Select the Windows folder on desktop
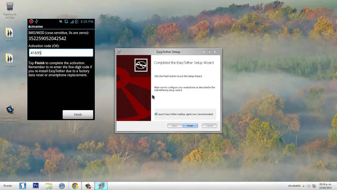This screenshot has width=337, height=190. coord(9,60)
